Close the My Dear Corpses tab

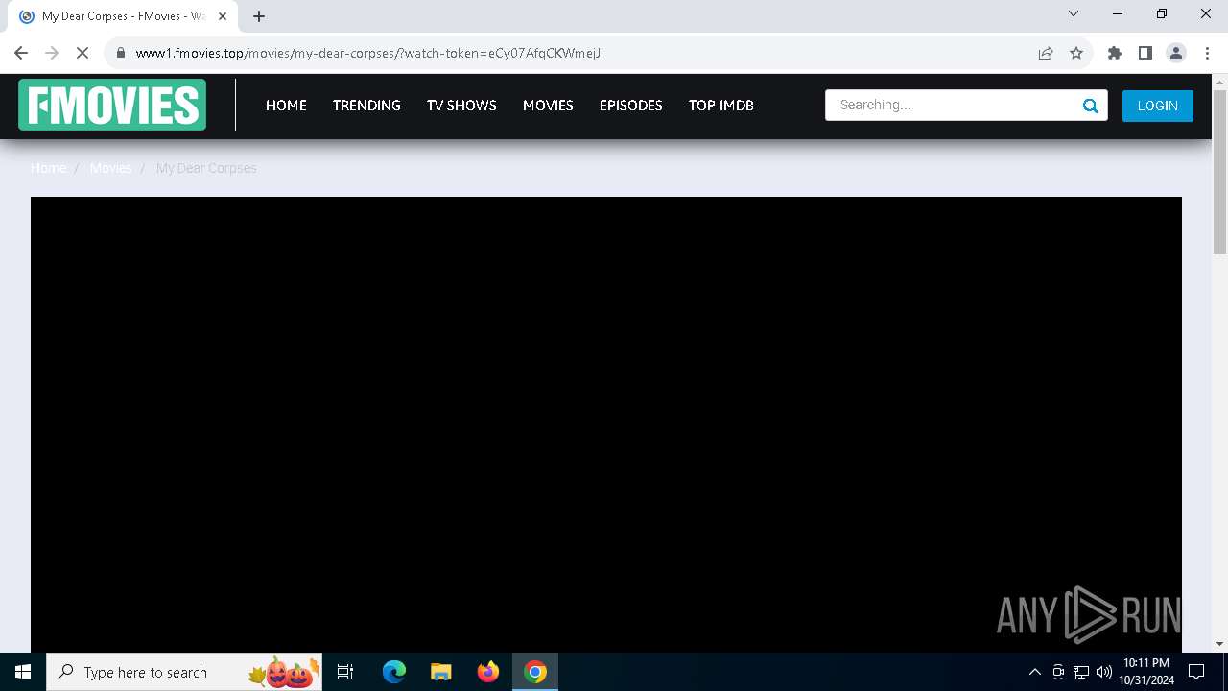click(x=223, y=16)
